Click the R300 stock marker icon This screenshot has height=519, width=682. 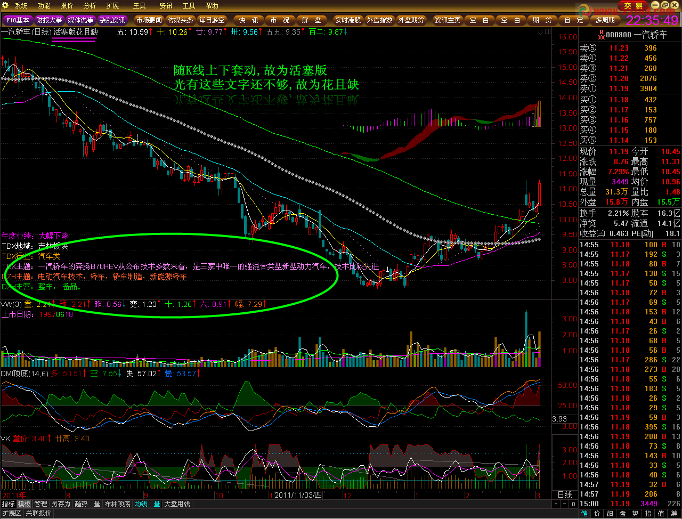[601, 35]
